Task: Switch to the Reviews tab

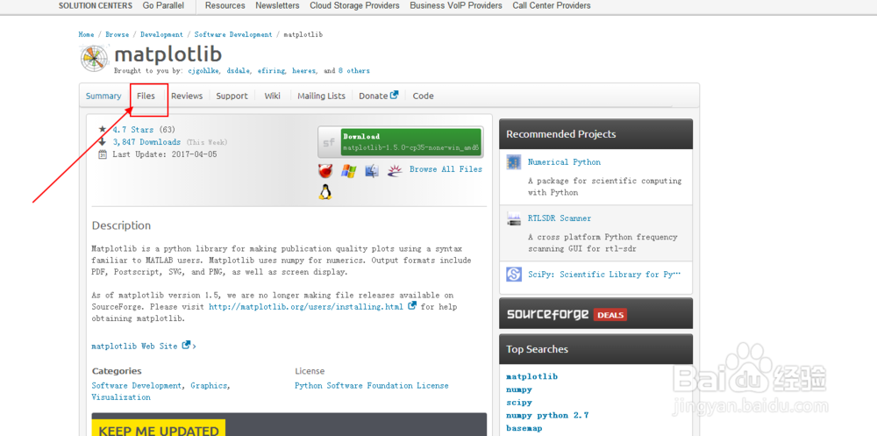Action: click(187, 96)
